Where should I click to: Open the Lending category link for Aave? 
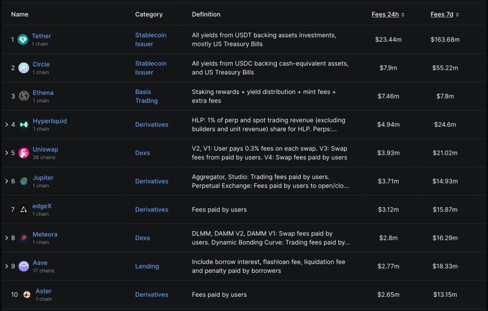click(147, 266)
